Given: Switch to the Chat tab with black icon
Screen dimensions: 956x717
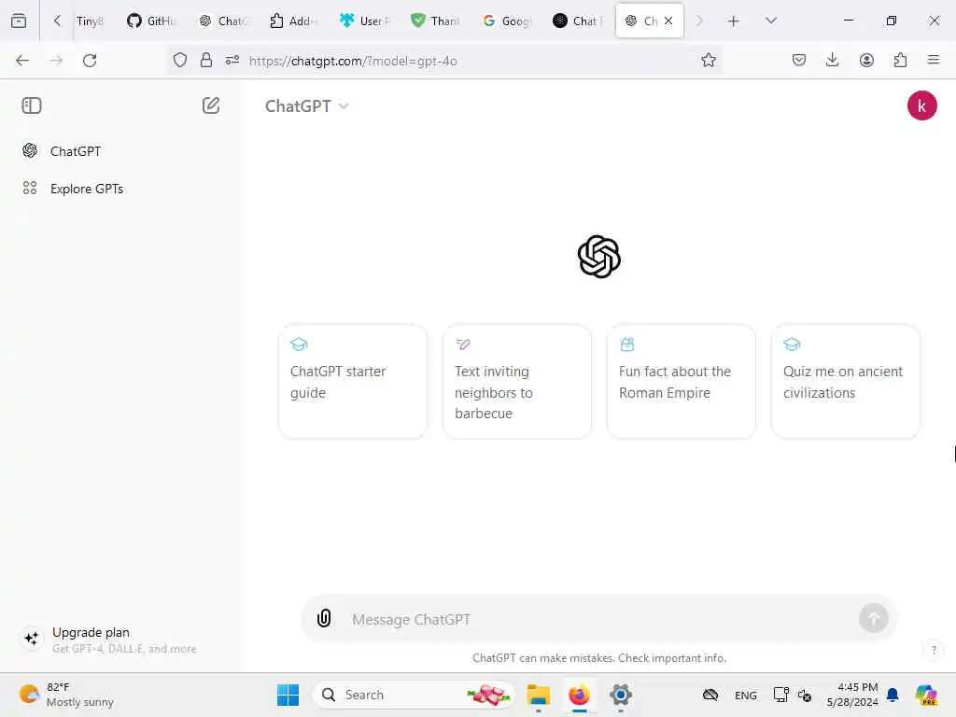Looking at the screenshot, I should 577,21.
